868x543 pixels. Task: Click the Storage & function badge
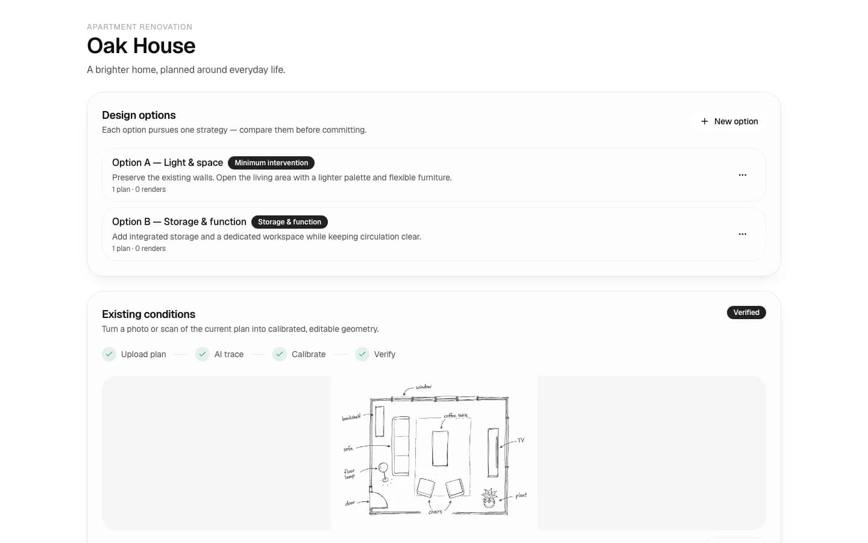(x=289, y=222)
